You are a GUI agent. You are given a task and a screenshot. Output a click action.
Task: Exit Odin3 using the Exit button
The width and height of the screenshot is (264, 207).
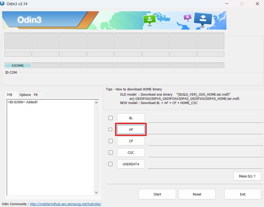[x=243, y=194]
